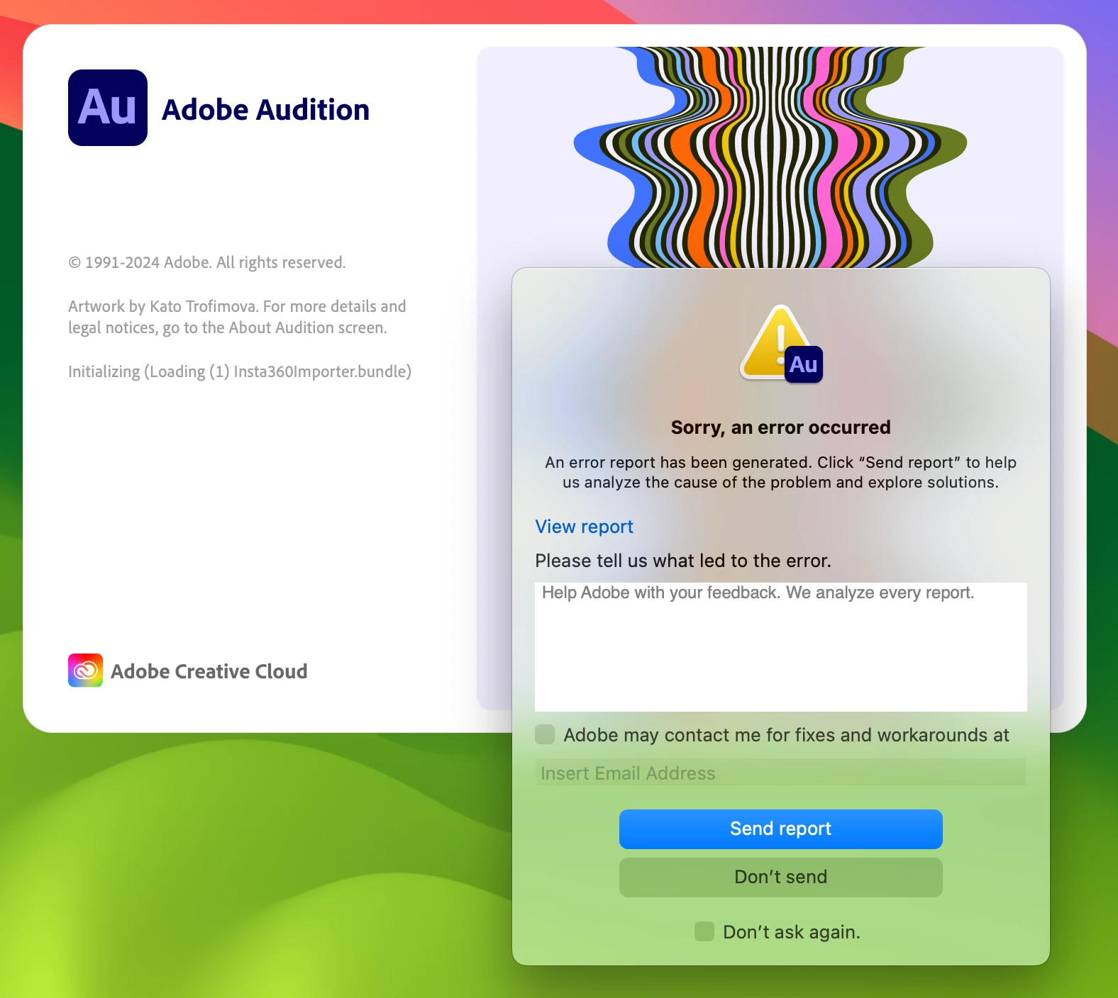The width and height of the screenshot is (1118, 998).
Task: Click the colorful wavy splash artwork
Action: click(x=770, y=157)
